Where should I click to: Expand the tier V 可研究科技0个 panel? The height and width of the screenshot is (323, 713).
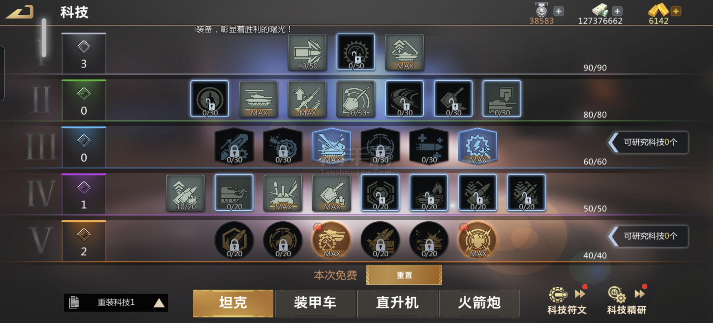coord(648,236)
